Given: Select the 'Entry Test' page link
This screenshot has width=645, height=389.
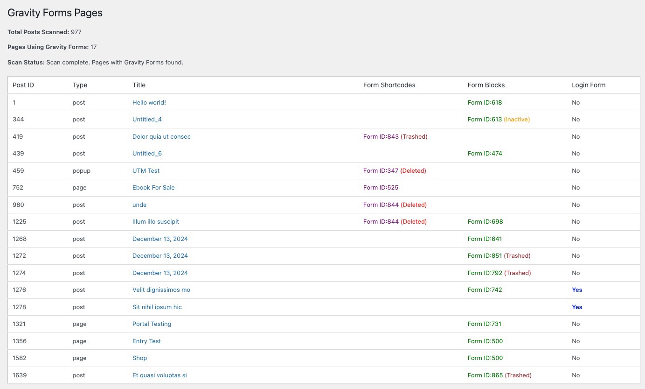Looking at the screenshot, I should (x=146, y=341).
